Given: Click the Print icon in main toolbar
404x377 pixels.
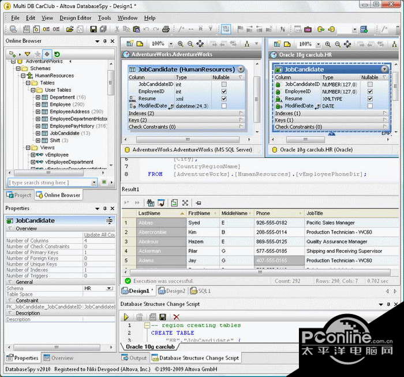Looking at the screenshot, I should [166, 29].
